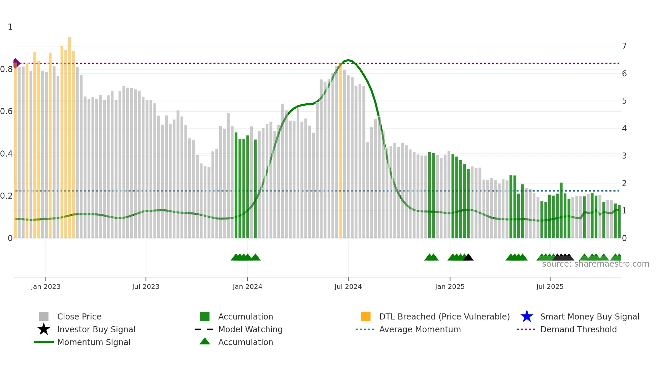Viewport: 660px width, 371px height.
Task: Click the Jan 2023 axis label
Action: coord(45,286)
